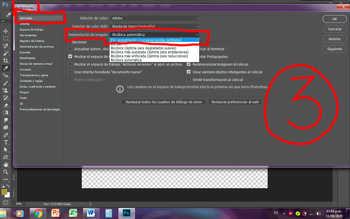Select the Brush tool
Image resolution: width=350 pixels, height=219 pixels.
pyautogui.click(x=5, y=83)
